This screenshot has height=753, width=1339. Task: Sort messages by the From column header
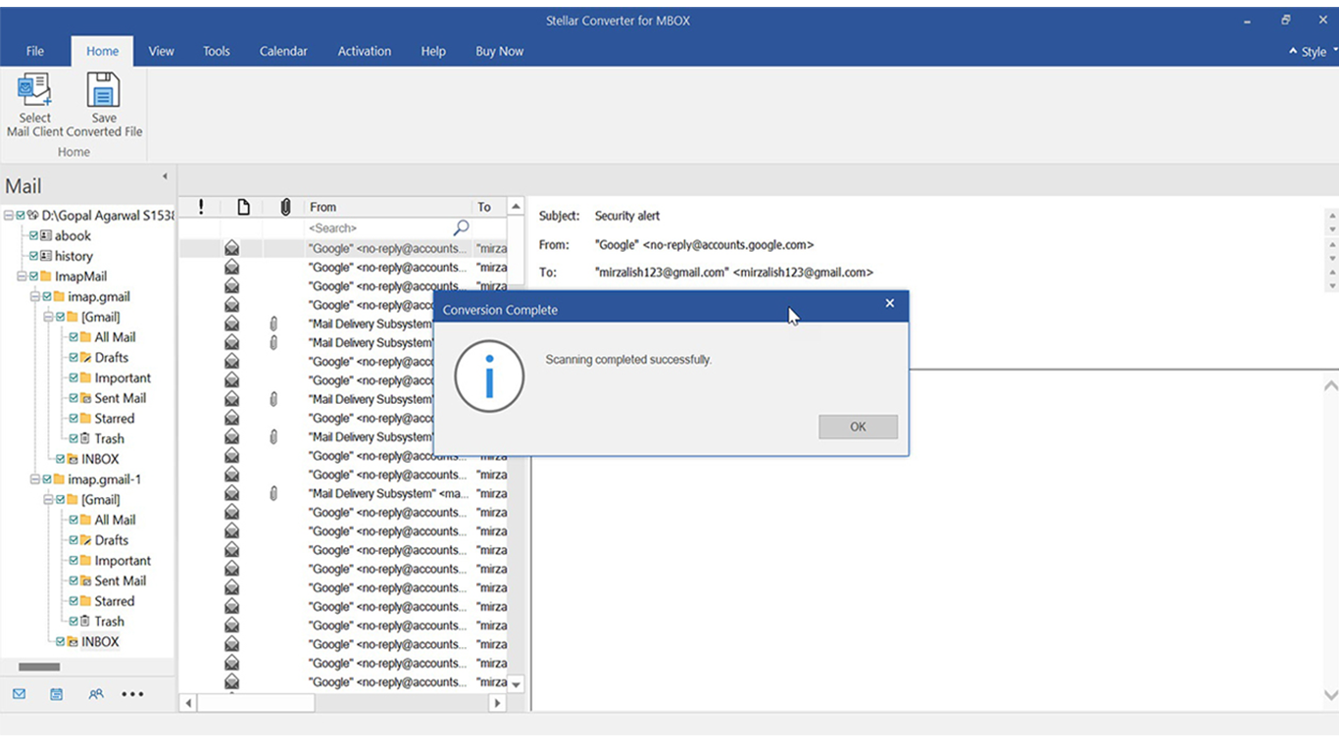tap(387, 207)
